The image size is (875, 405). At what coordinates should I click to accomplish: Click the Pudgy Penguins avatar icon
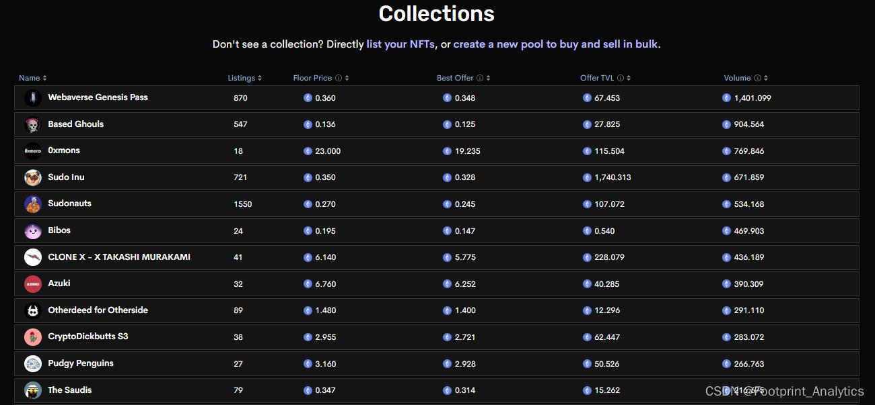pyautogui.click(x=33, y=364)
